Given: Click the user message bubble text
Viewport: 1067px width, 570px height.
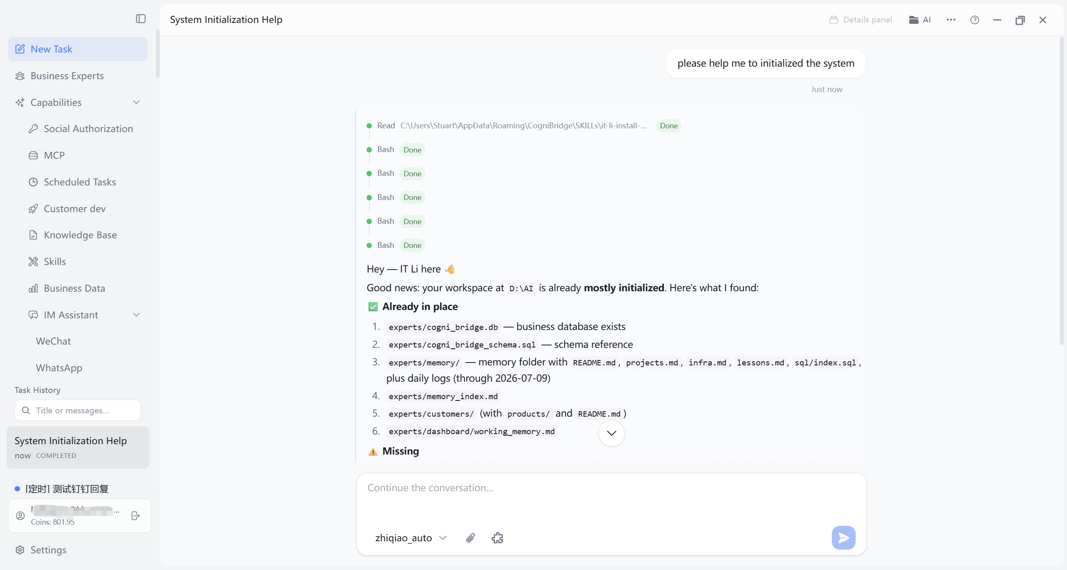Looking at the screenshot, I should 766,63.
